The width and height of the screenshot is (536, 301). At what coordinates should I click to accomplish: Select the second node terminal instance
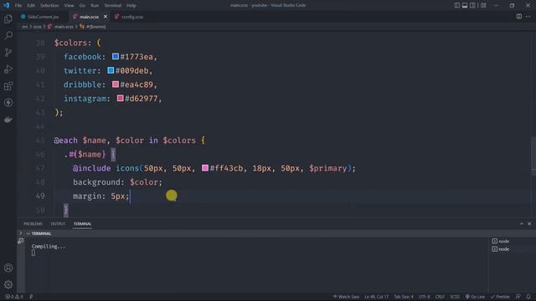pyautogui.click(x=501, y=249)
